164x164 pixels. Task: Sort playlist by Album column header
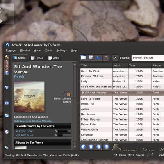click(x=158, y=66)
